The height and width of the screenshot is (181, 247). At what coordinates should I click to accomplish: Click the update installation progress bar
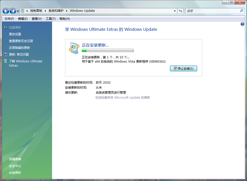pos(108,50)
